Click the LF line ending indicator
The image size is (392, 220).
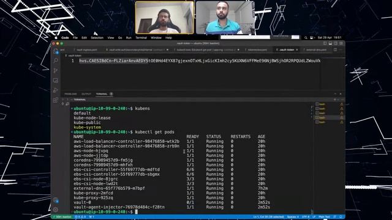click(x=314, y=217)
